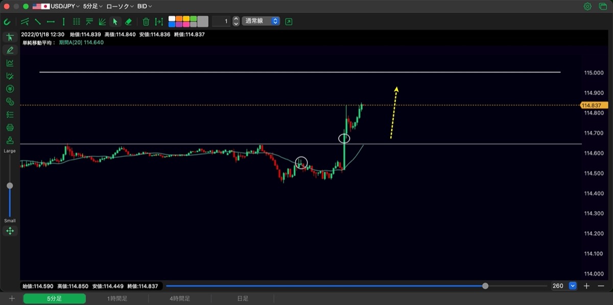This screenshot has width=613, height=305.
Task: Click the plus zoom-in button at bottom right
Action: (587, 286)
